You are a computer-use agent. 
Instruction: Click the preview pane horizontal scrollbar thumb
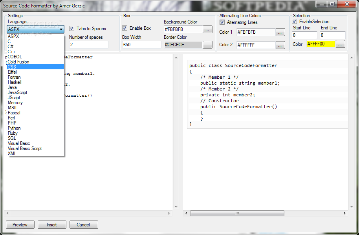tap(237, 213)
